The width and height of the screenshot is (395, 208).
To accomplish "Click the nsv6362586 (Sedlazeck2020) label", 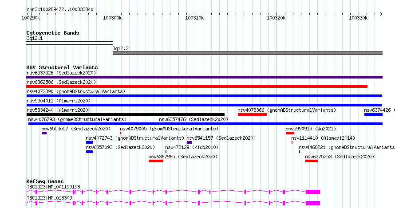I will 61,82.
